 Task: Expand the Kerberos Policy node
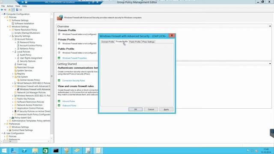(x=15, y=48)
